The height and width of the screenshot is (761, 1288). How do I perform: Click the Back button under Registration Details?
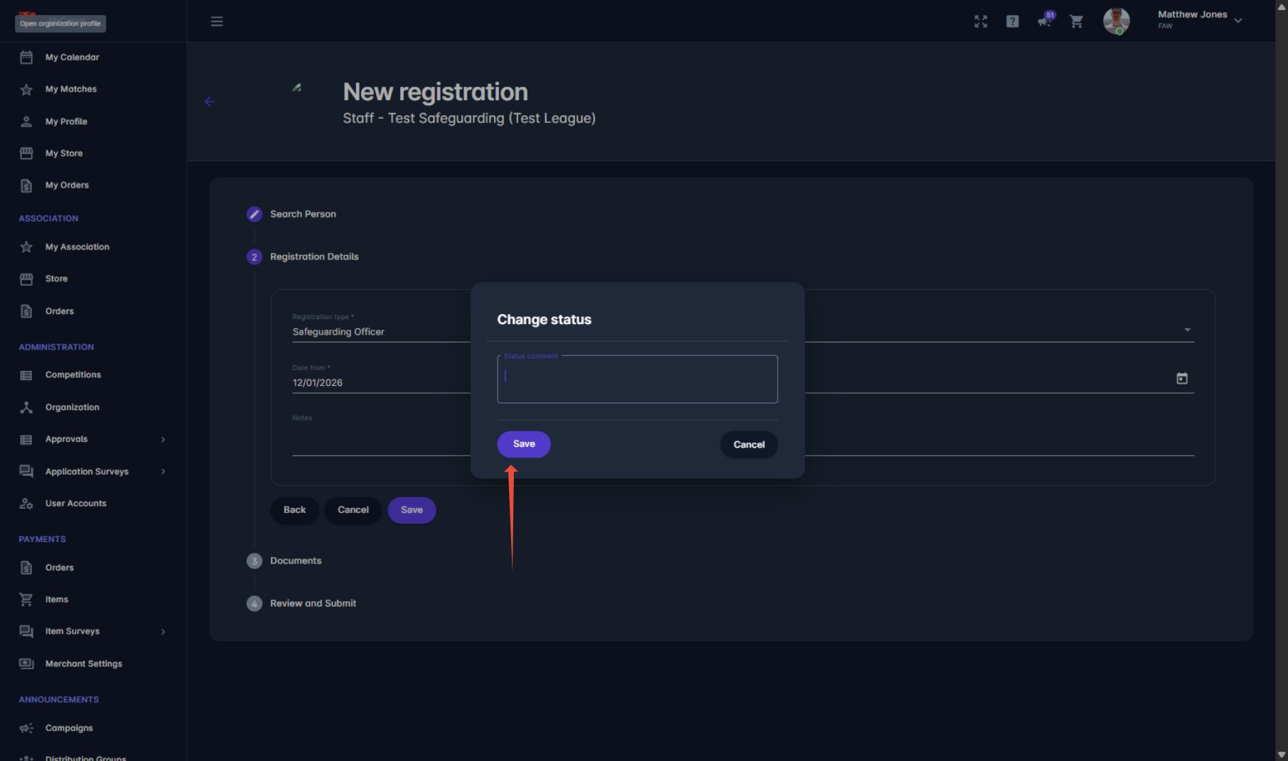[294, 510]
